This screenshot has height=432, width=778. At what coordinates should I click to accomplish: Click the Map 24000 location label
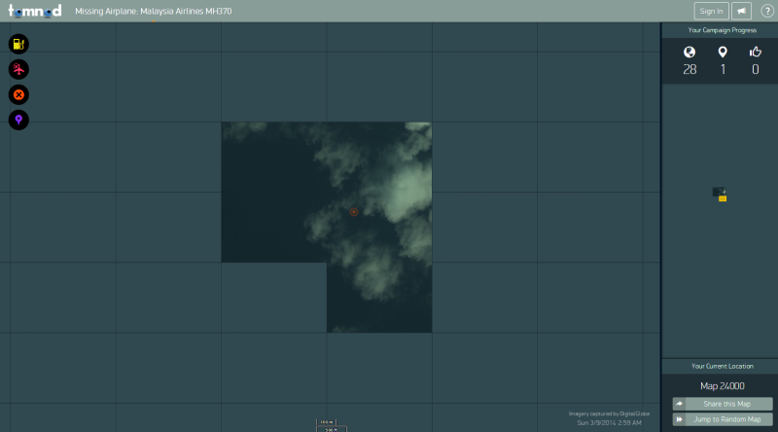pyautogui.click(x=723, y=386)
